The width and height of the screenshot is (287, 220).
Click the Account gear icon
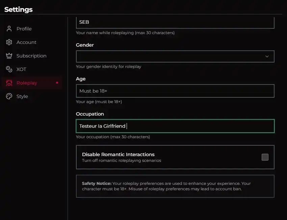point(9,42)
